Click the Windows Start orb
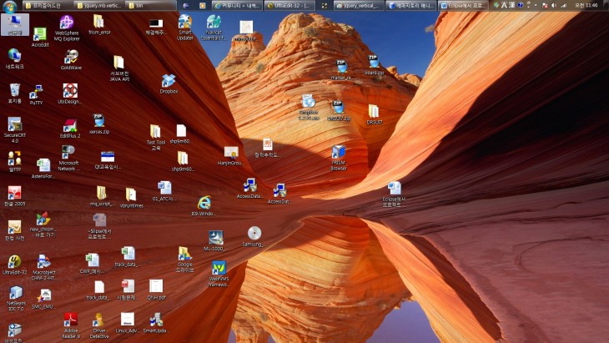This screenshot has width=609, height=343. (x=9, y=6)
